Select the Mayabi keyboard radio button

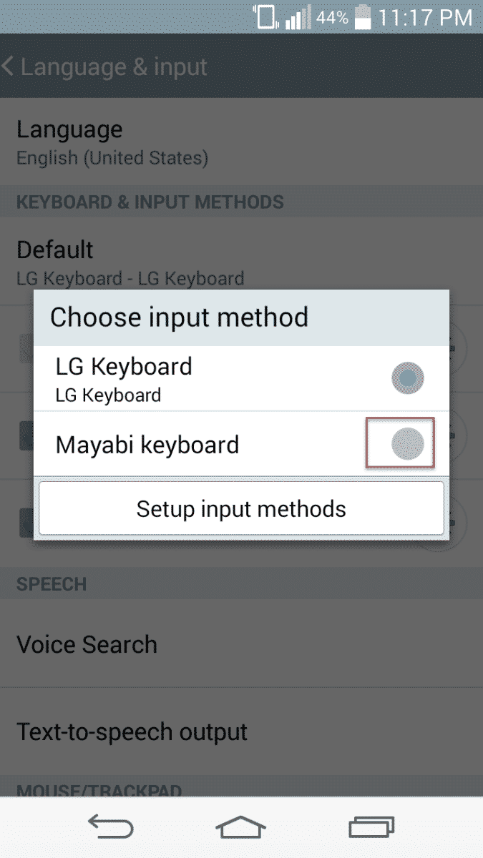coord(407,445)
